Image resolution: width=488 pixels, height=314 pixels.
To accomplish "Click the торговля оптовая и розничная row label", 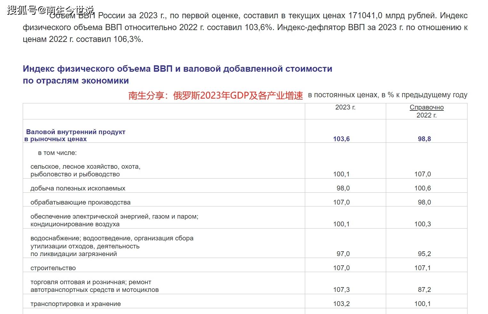I will [x=94, y=286].
